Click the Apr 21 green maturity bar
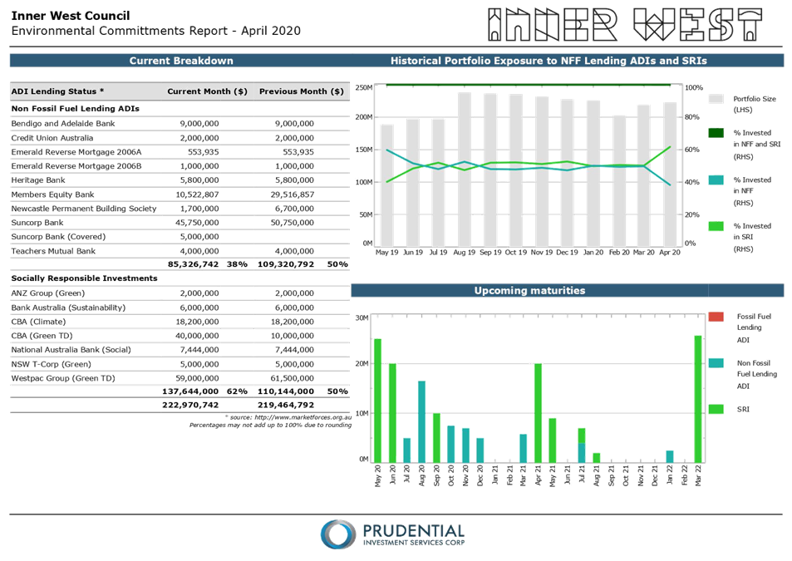The height and width of the screenshot is (561, 792). [538, 413]
